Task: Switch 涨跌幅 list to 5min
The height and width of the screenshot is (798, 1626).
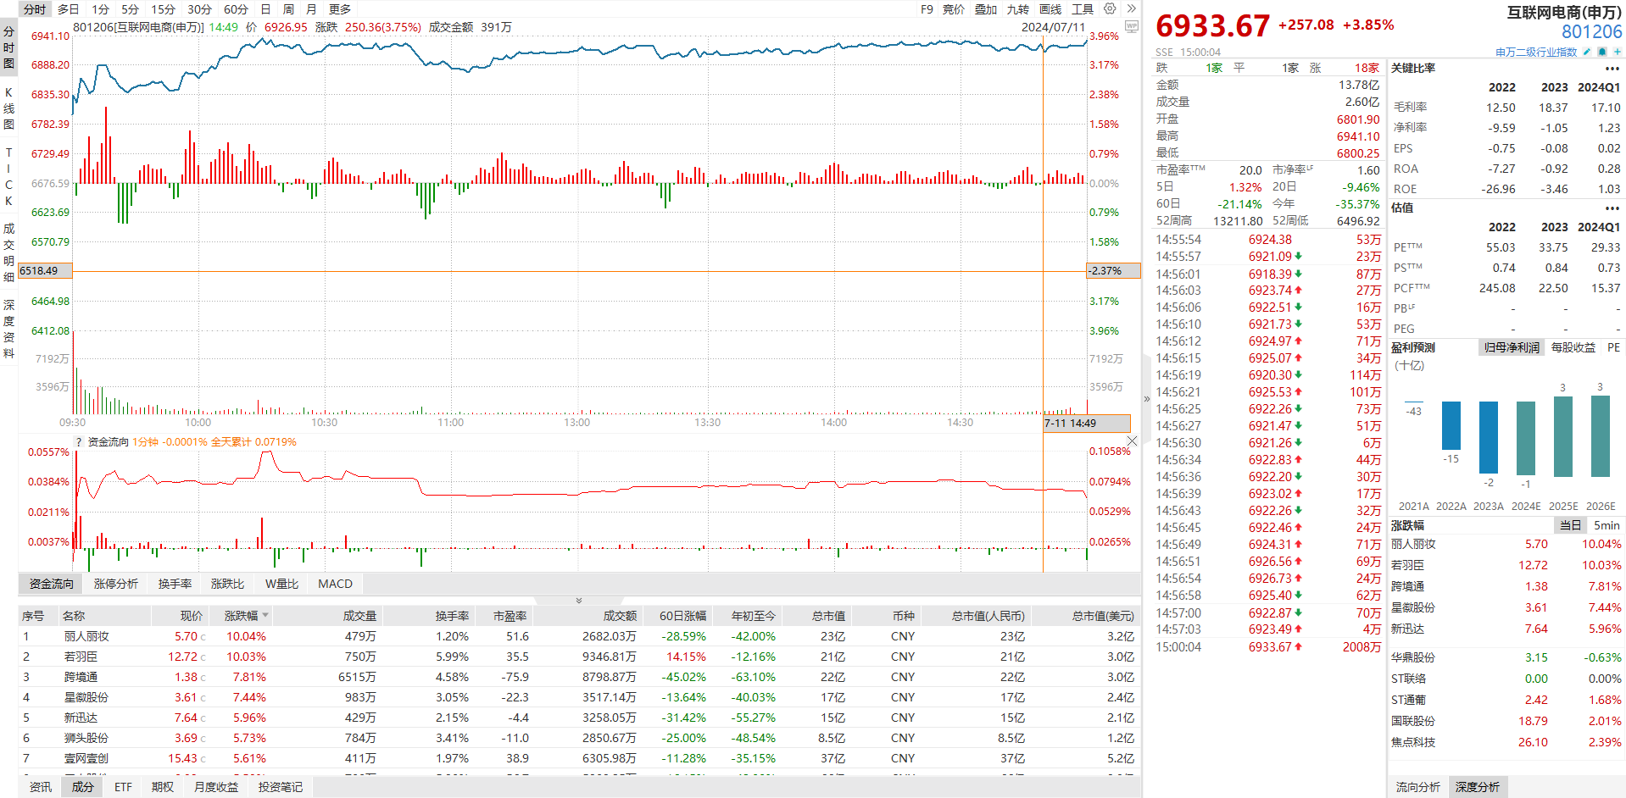Action: (x=1607, y=525)
